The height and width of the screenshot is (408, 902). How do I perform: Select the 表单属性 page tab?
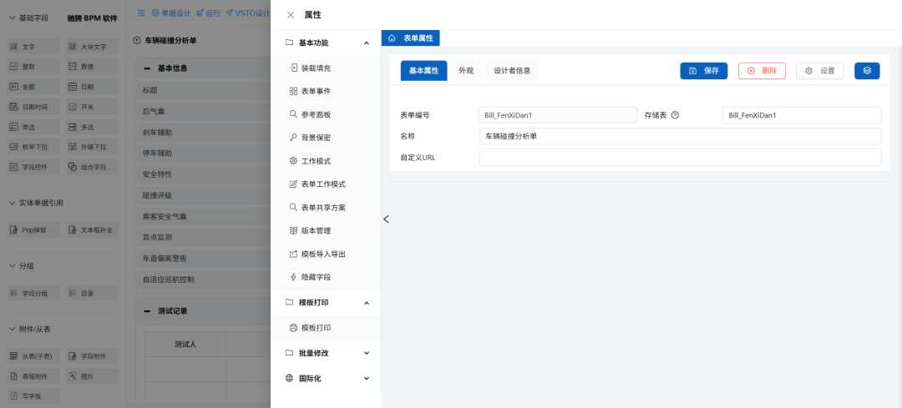[411, 38]
